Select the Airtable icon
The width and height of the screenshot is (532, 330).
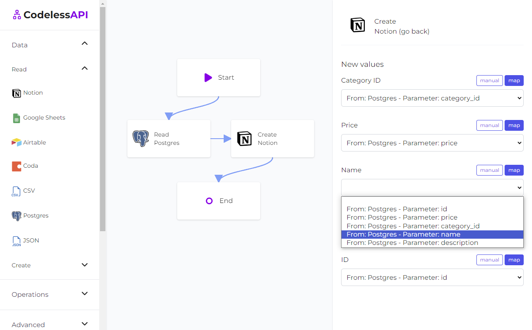tap(16, 142)
